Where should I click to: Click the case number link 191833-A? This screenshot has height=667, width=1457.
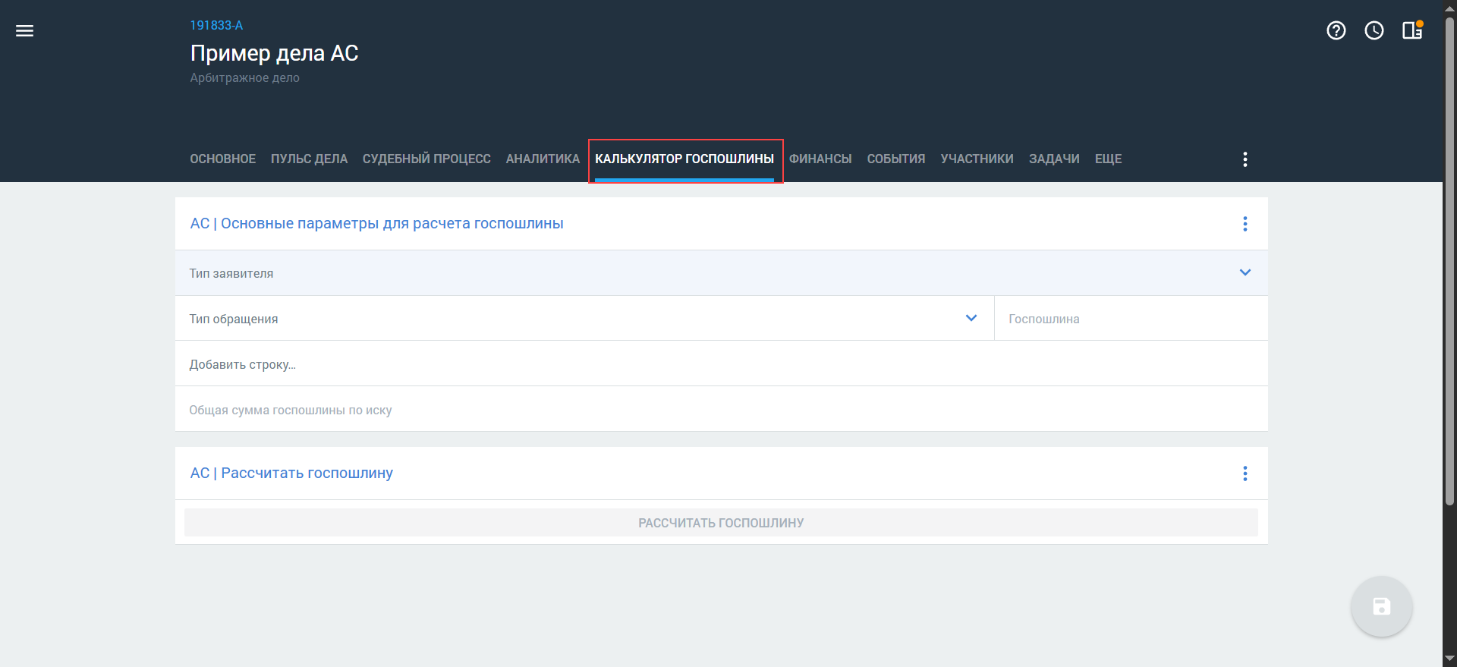tap(216, 26)
